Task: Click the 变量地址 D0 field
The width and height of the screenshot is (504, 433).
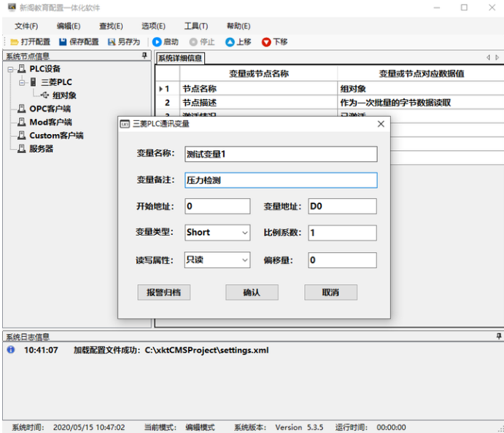Action: (x=342, y=206)
